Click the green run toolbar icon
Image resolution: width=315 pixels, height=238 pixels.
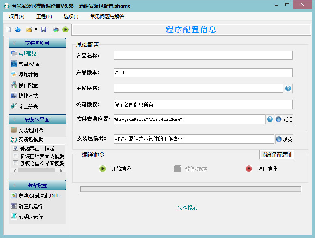[x=65, y=30]
